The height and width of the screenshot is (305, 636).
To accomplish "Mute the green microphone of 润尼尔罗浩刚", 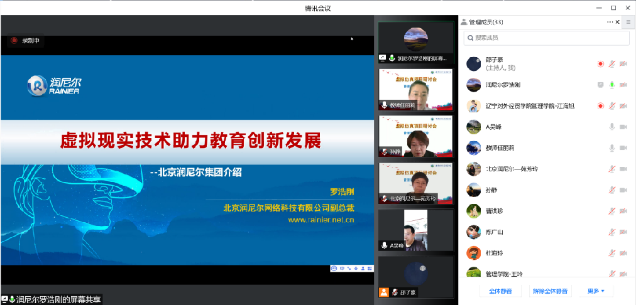I will (612, 85).
